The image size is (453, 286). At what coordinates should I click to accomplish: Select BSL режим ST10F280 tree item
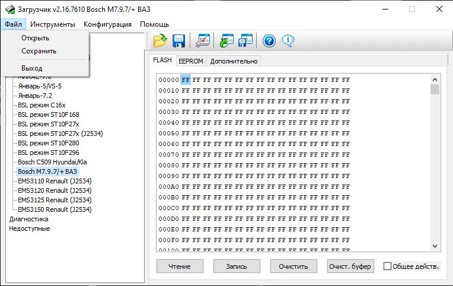[48, 143]
